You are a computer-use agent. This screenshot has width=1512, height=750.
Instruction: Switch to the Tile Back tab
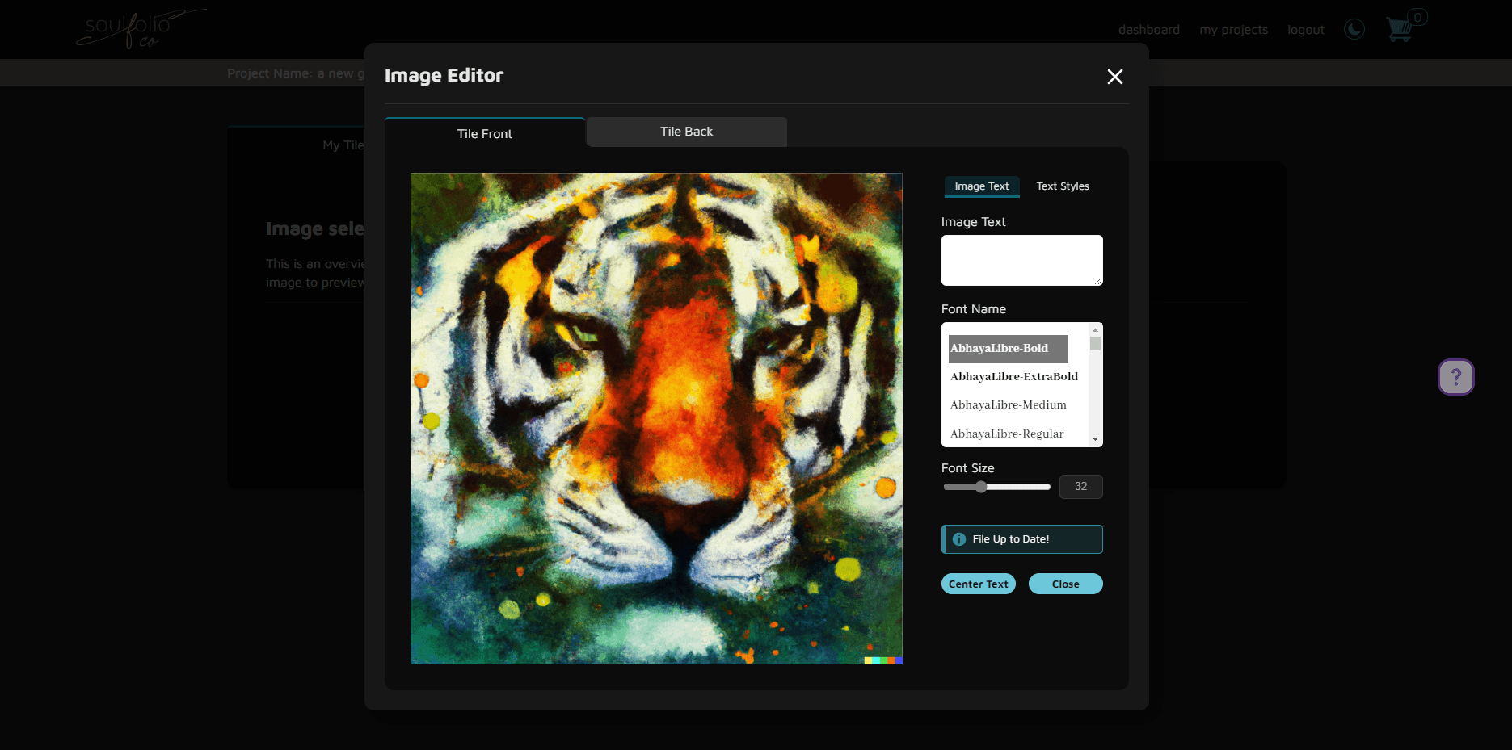(x=685, y=132)
